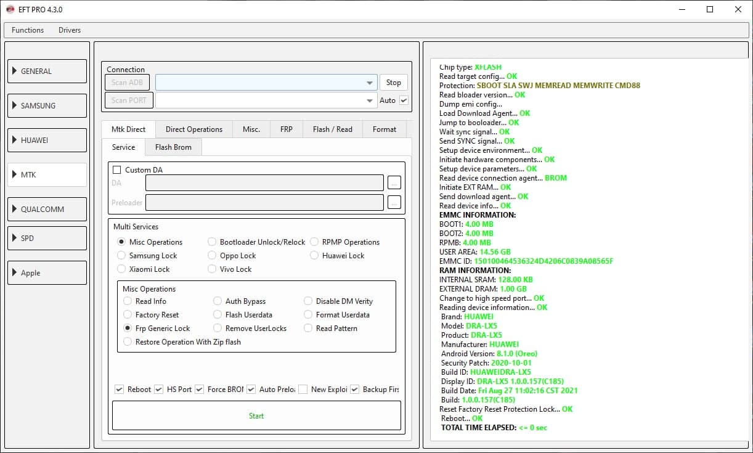The height and width of the screenshot is (453, 753).
Task: Select Huawei Lock radio button
Action: coord(314,256)
